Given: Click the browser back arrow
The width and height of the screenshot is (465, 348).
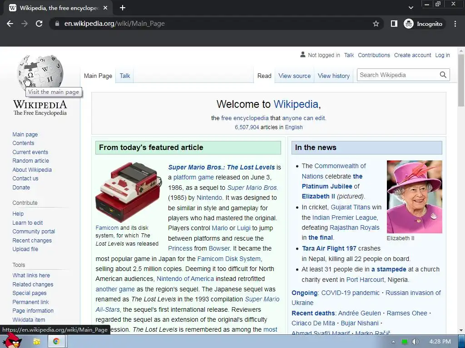Looking at the screenshot, I should 10,24.
